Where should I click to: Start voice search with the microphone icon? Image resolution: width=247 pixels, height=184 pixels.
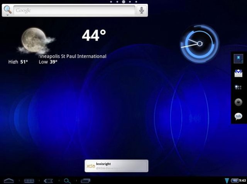coord(142,10)
